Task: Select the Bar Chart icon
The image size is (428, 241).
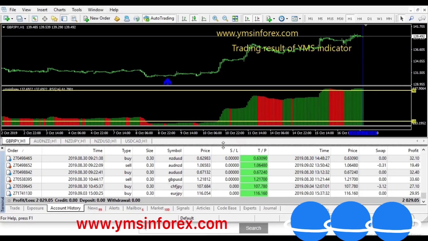Action: [x=184, y=18]
